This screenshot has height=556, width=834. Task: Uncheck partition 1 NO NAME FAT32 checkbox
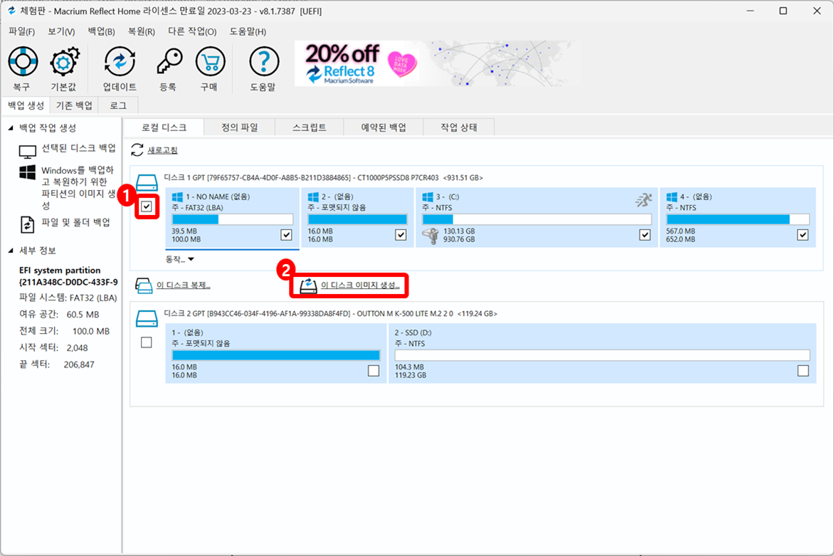[x=286, y=235]
